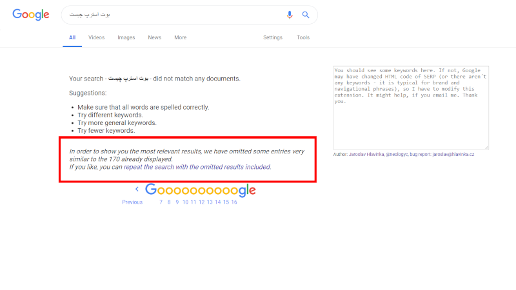The image size is (516, 290).
Task: Go to results page 16
Action: tap(234, 202)
